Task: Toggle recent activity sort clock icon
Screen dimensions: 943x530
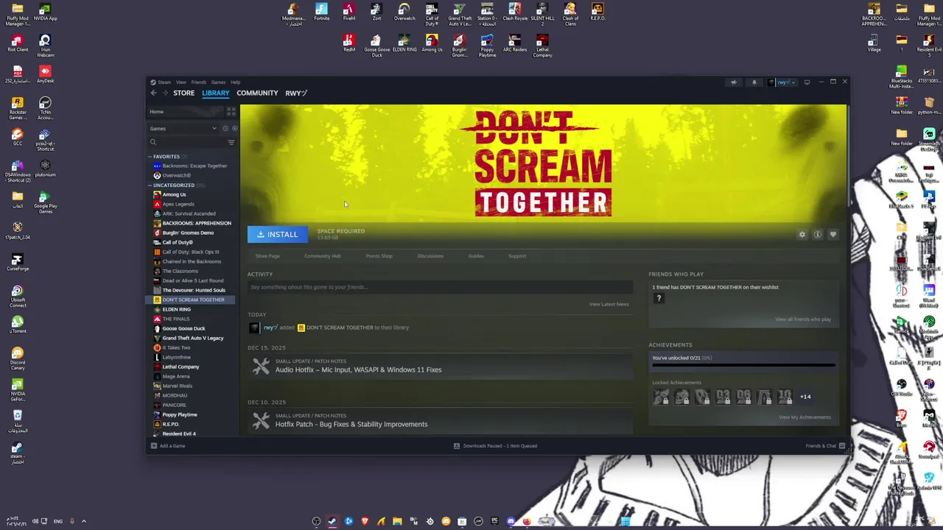Action: click(x=225, y=128)
